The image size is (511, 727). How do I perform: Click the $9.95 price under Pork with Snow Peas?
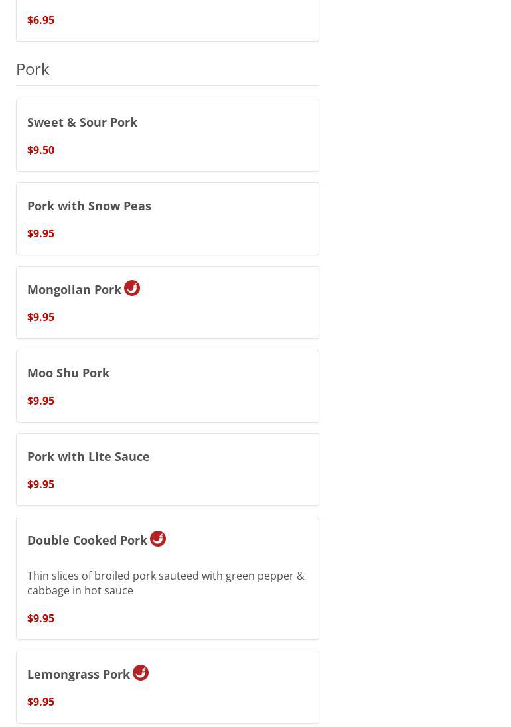(40, 233)
